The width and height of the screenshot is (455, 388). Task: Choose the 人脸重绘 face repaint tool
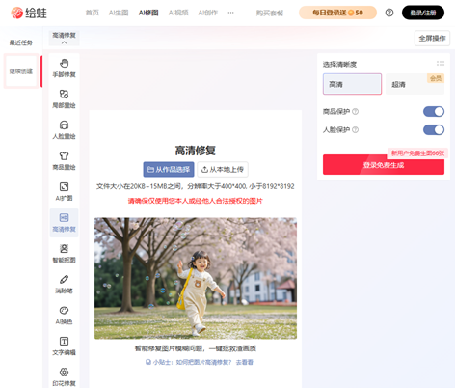[64, 130]
